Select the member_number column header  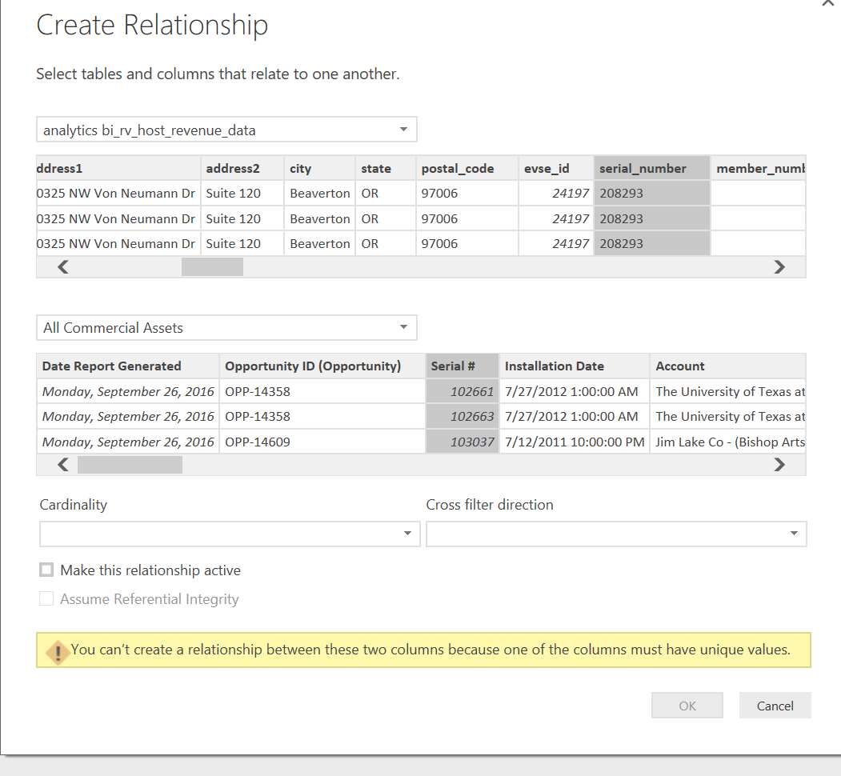click(758, 168)
